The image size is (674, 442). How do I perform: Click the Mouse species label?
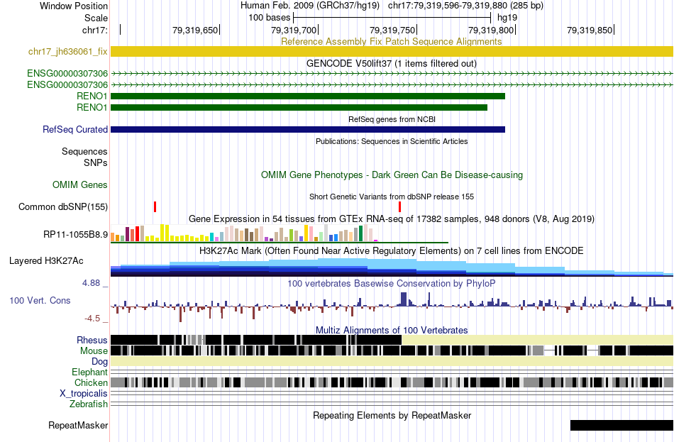(94, 351)
